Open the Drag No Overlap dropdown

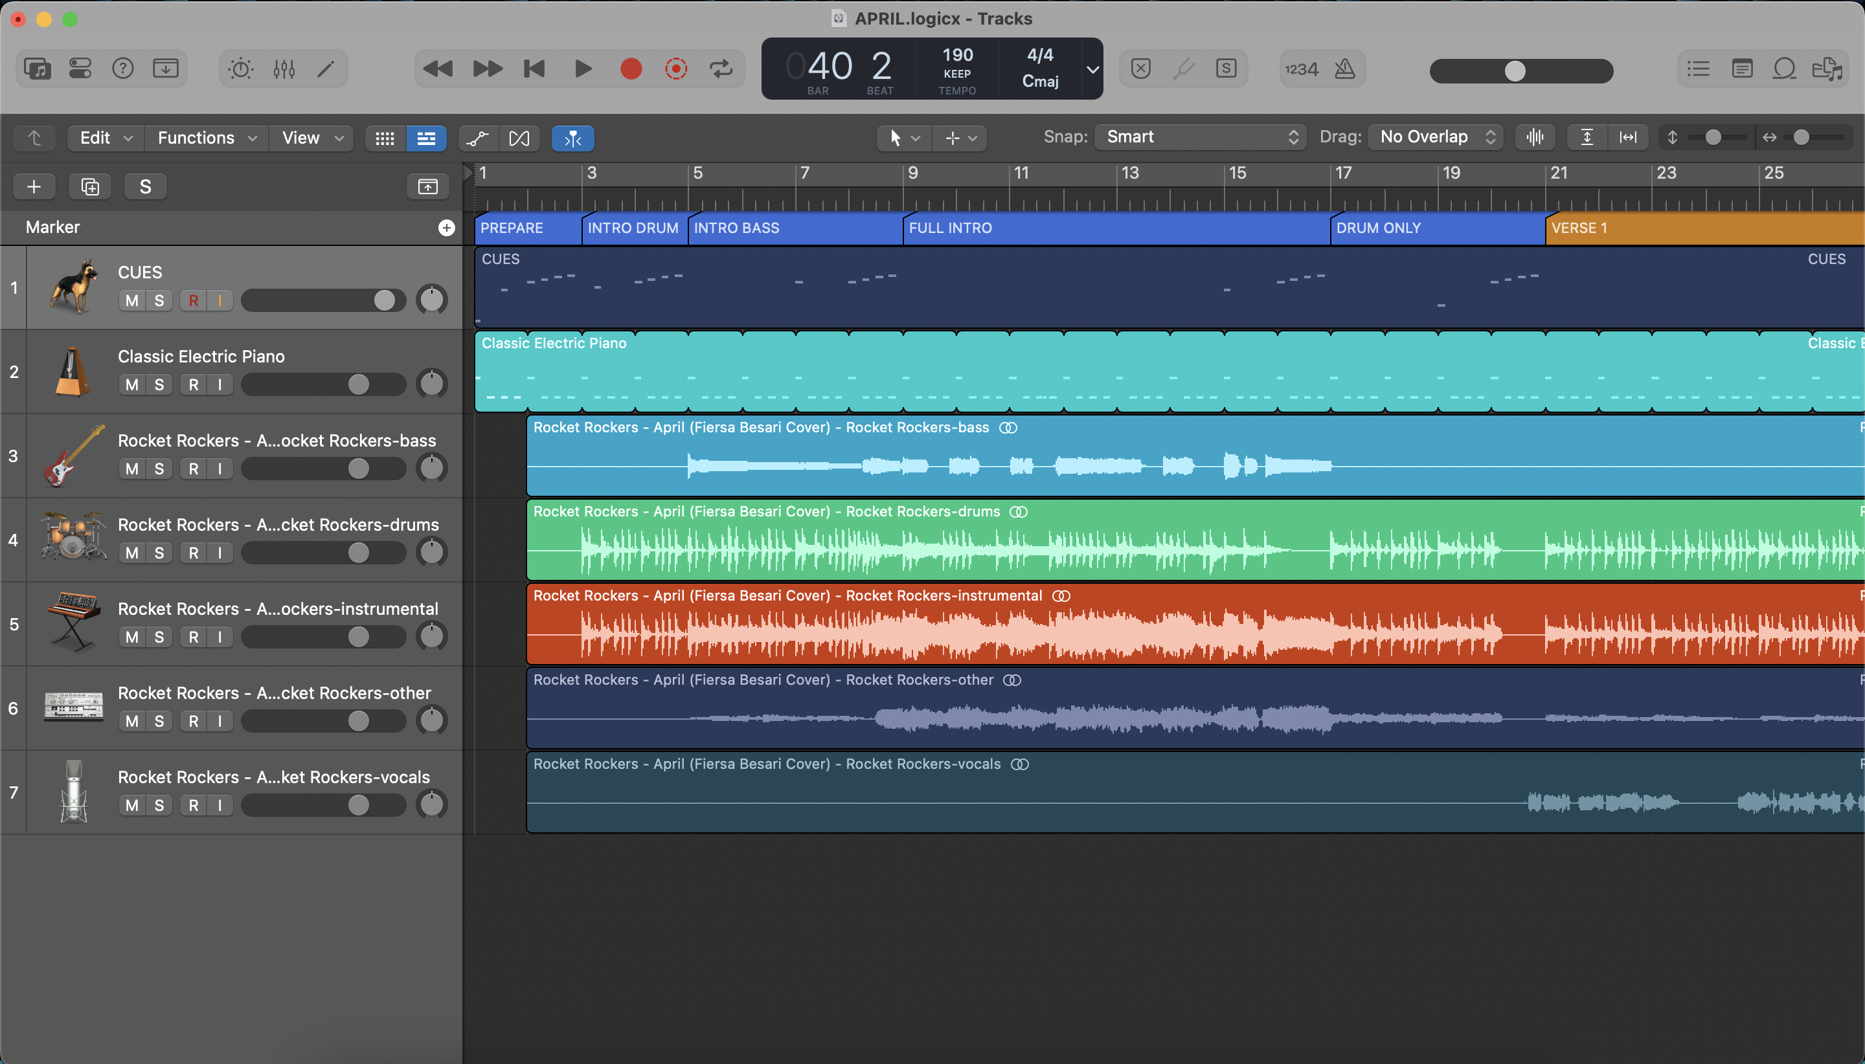pyautogui.click(x=1436, y=137)
